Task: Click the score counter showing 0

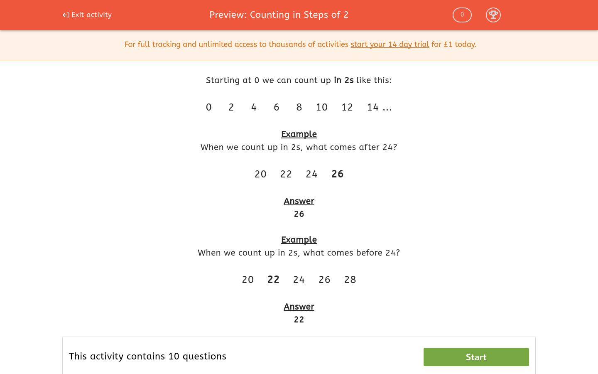Action: coord(462,15)
